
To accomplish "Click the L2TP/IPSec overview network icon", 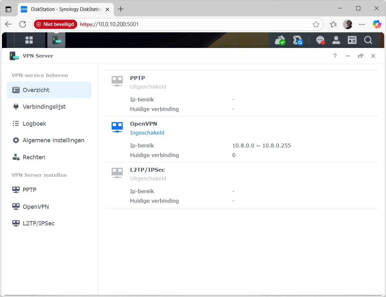I will click(117, 173).
